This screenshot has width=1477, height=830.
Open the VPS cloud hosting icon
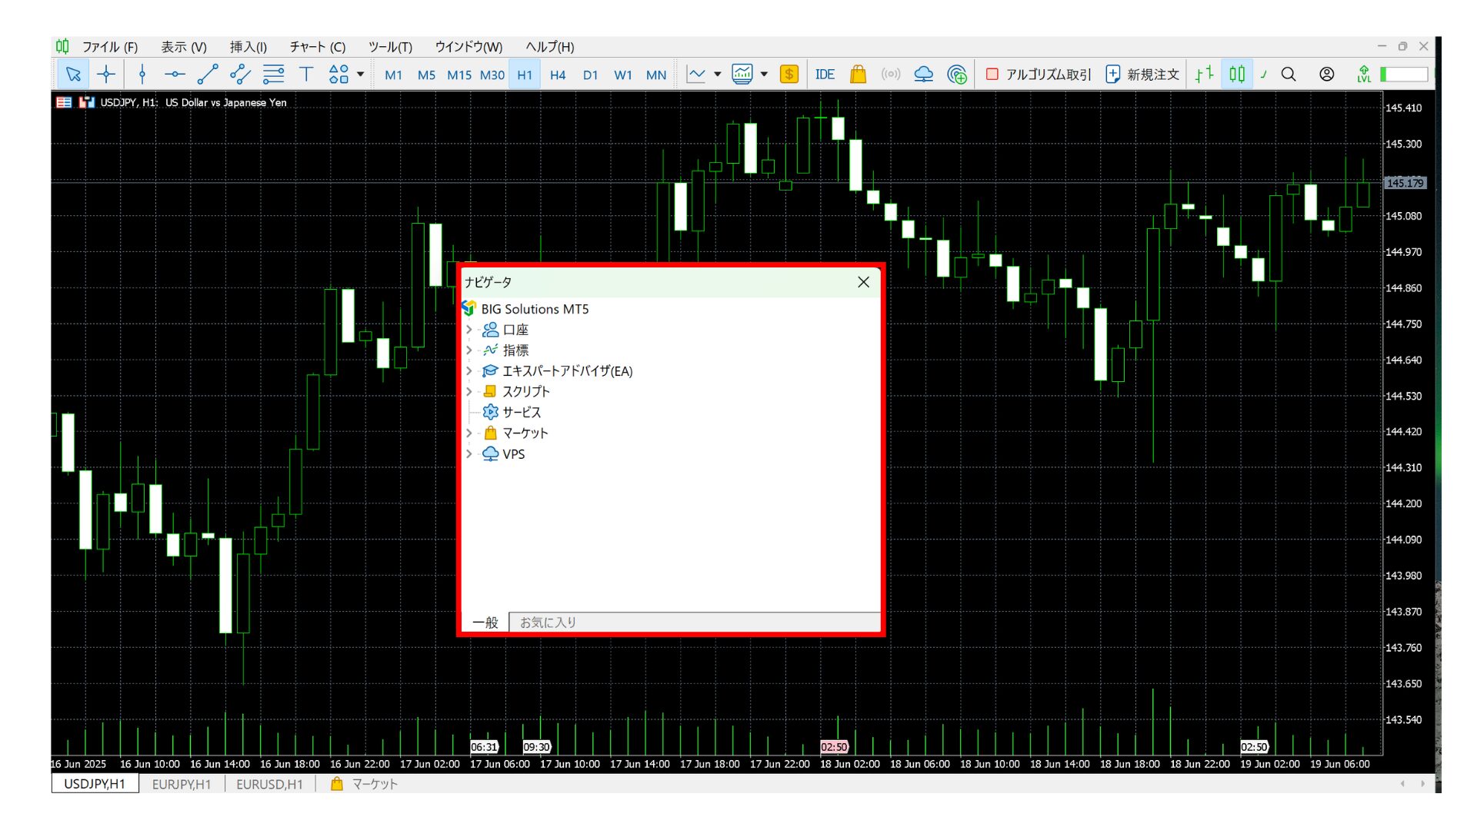coord(923,75)
